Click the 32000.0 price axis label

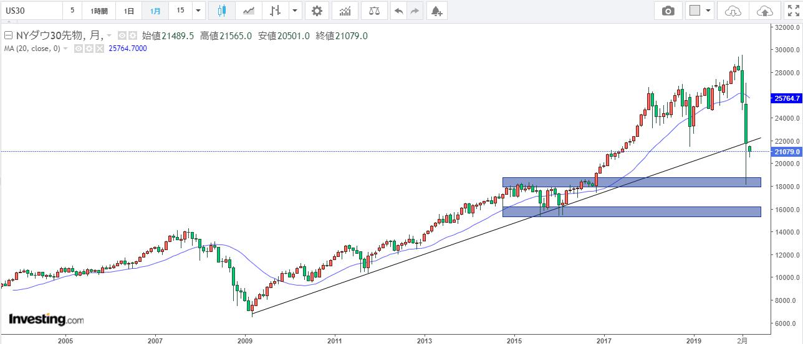[788, 27]
